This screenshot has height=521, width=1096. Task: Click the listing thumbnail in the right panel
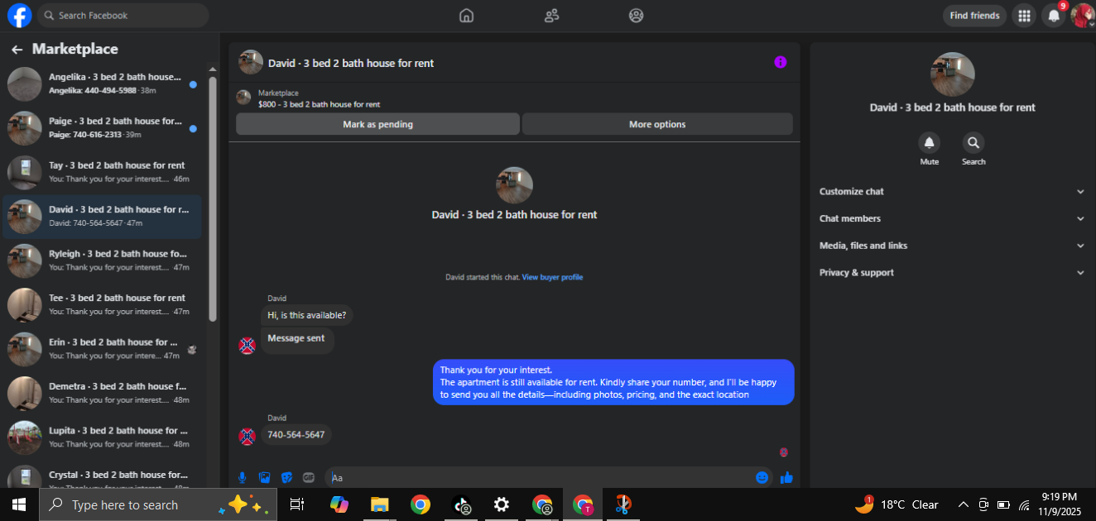952,74
